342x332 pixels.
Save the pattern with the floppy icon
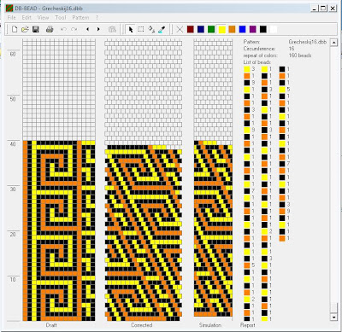35,29
